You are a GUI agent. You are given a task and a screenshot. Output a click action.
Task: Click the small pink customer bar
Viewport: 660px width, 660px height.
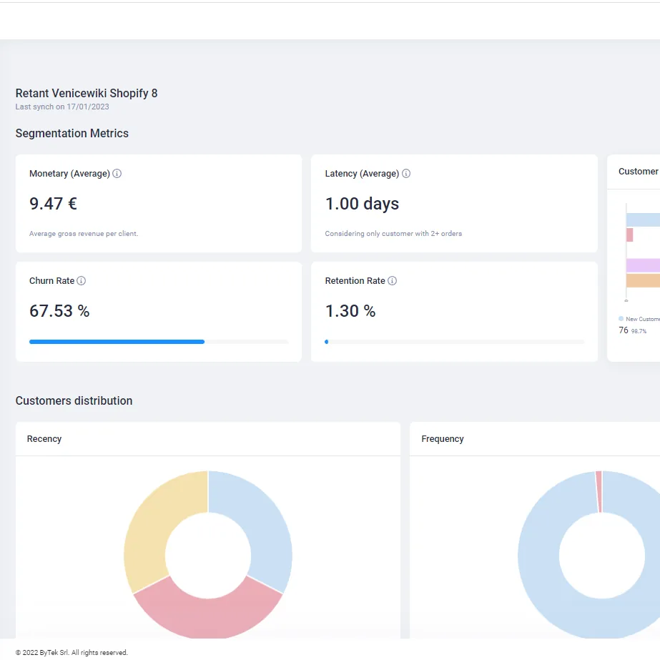click(x=630, y=235)
